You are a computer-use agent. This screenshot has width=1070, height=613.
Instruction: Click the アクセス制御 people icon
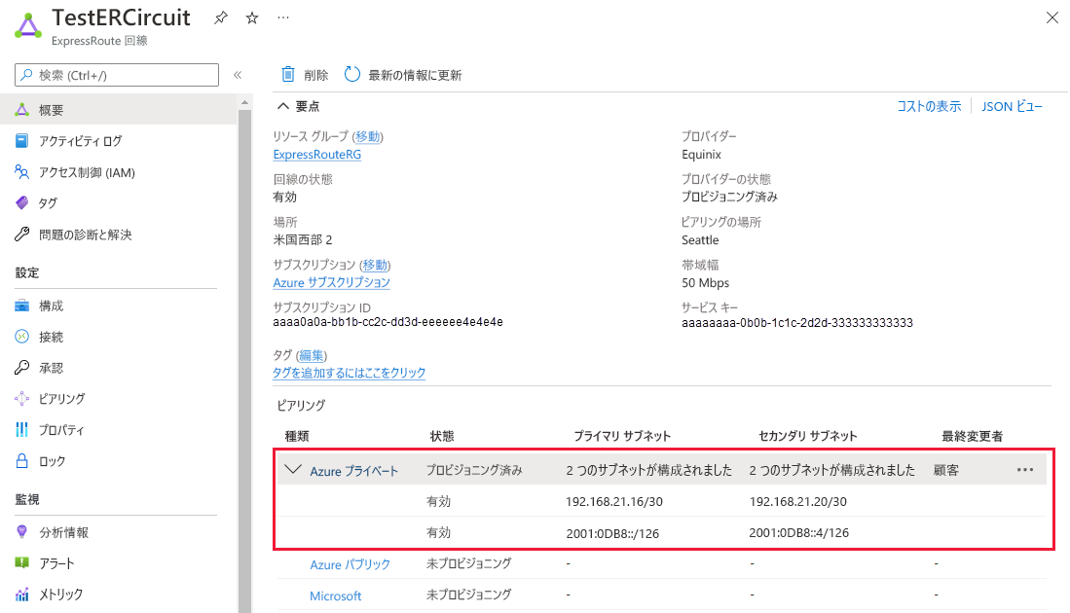[x=21, y=172]
